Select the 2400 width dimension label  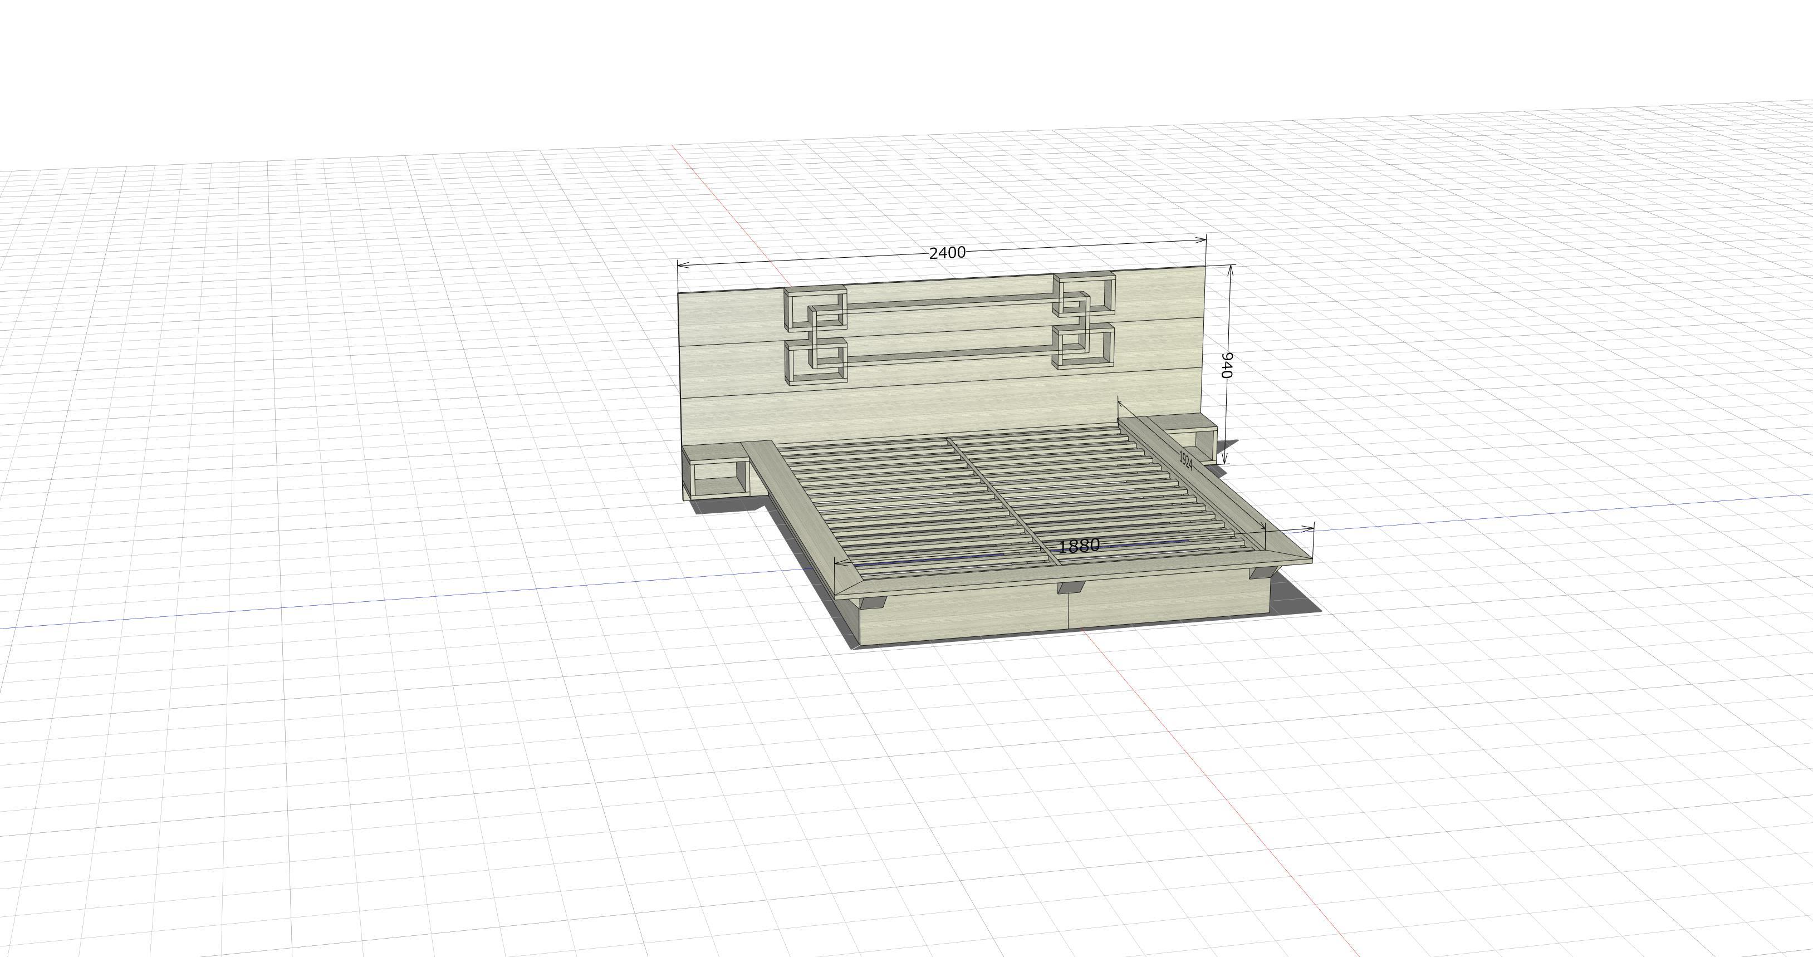947,253
